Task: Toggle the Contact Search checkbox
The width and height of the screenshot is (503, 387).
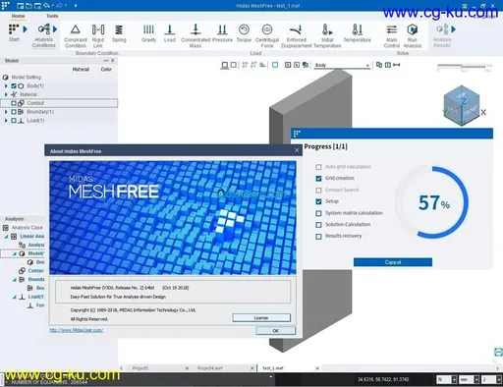Action: click(318, 190)
